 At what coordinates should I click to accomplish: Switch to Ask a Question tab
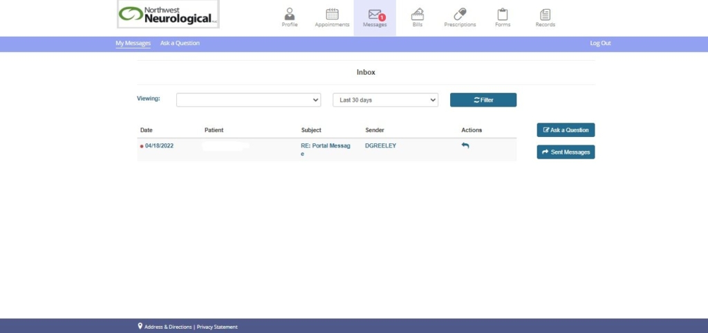pyautogui.click(x=180, y=43)
